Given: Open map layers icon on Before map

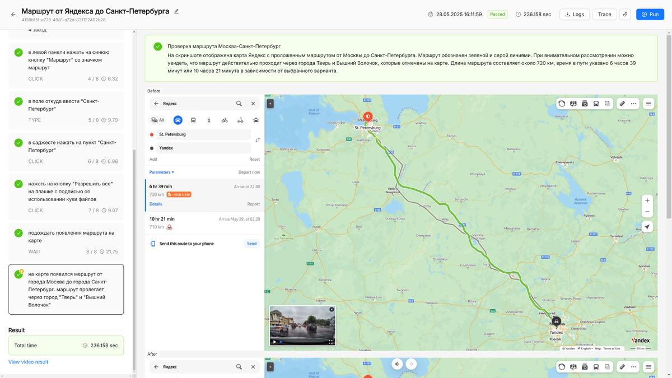Looking at the screenshot, I should pyautogui.click(x=573, y=104).
